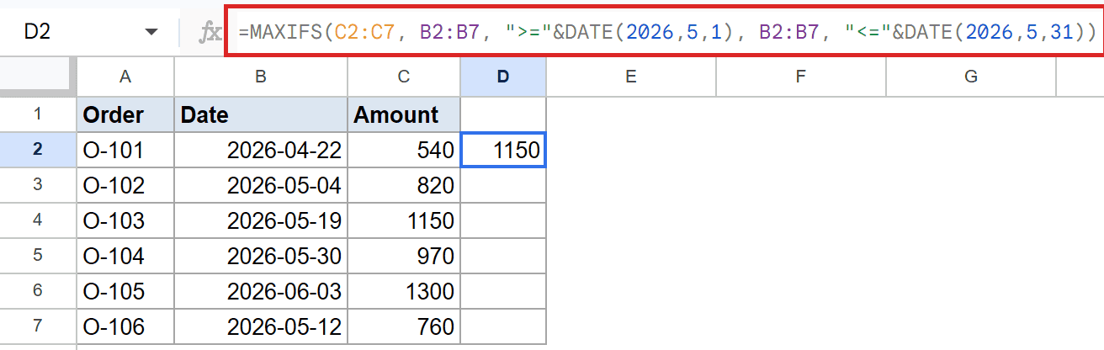Viewport: 1104px width, 350px height.
Task: Select row 2 header
Action: click(38, 150)
